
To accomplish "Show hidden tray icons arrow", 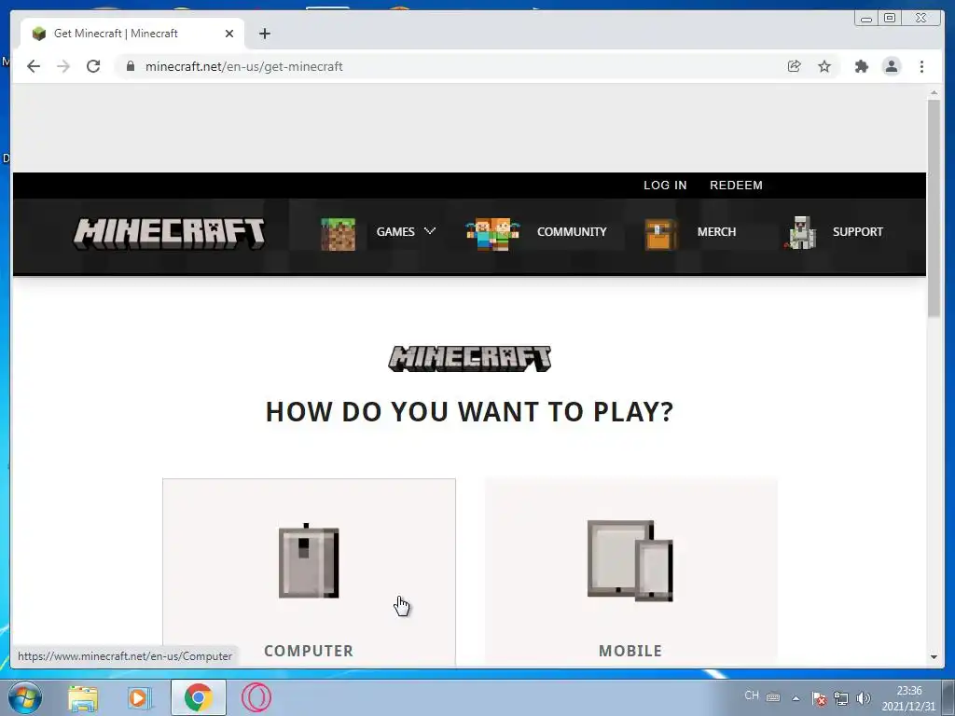I will pyautogui.click(x=796, y=698).
